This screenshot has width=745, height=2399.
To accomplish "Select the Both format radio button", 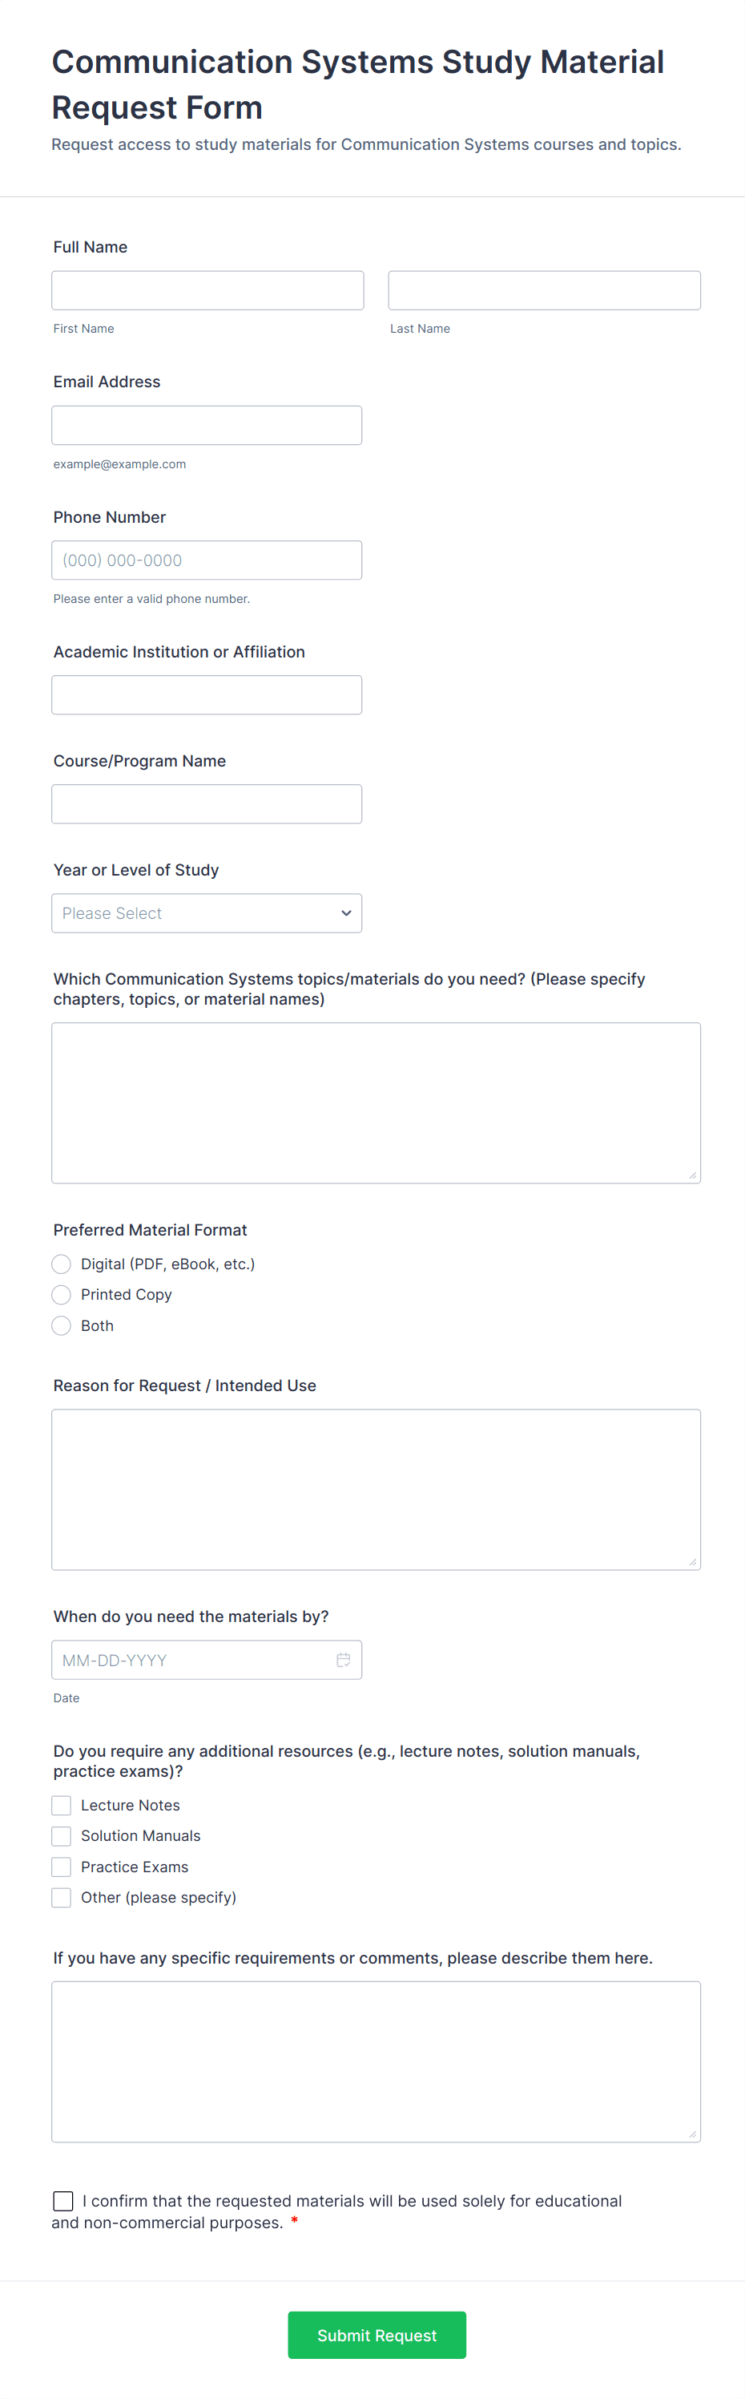I will coord(62,1325).
